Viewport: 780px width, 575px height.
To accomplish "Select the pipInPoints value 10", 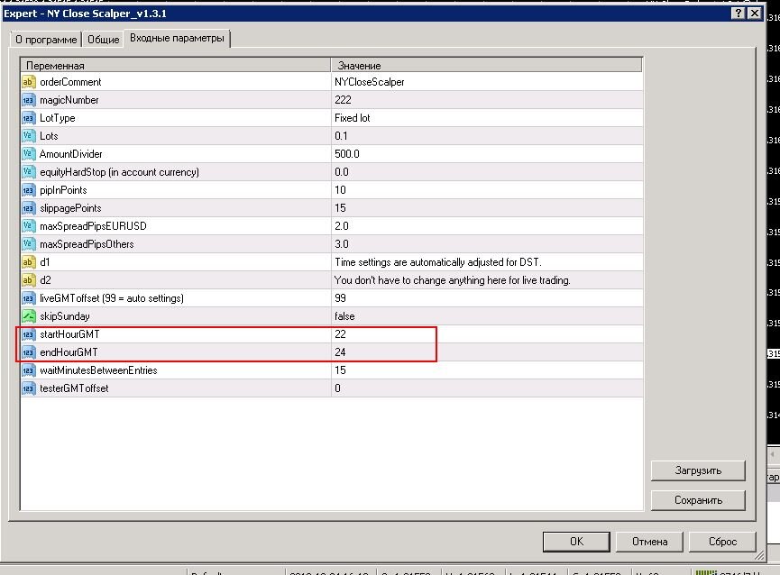I will pos(340,190).
